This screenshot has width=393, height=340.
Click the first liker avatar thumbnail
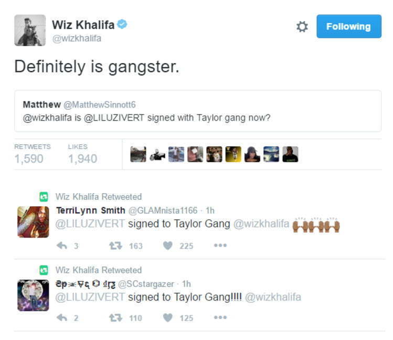coord(138,154)
